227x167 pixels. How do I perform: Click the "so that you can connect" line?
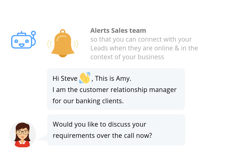(141, 39)
